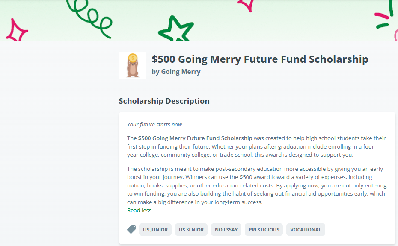
Task: Click the gray price tag icon
Action: tap(131, 229)
